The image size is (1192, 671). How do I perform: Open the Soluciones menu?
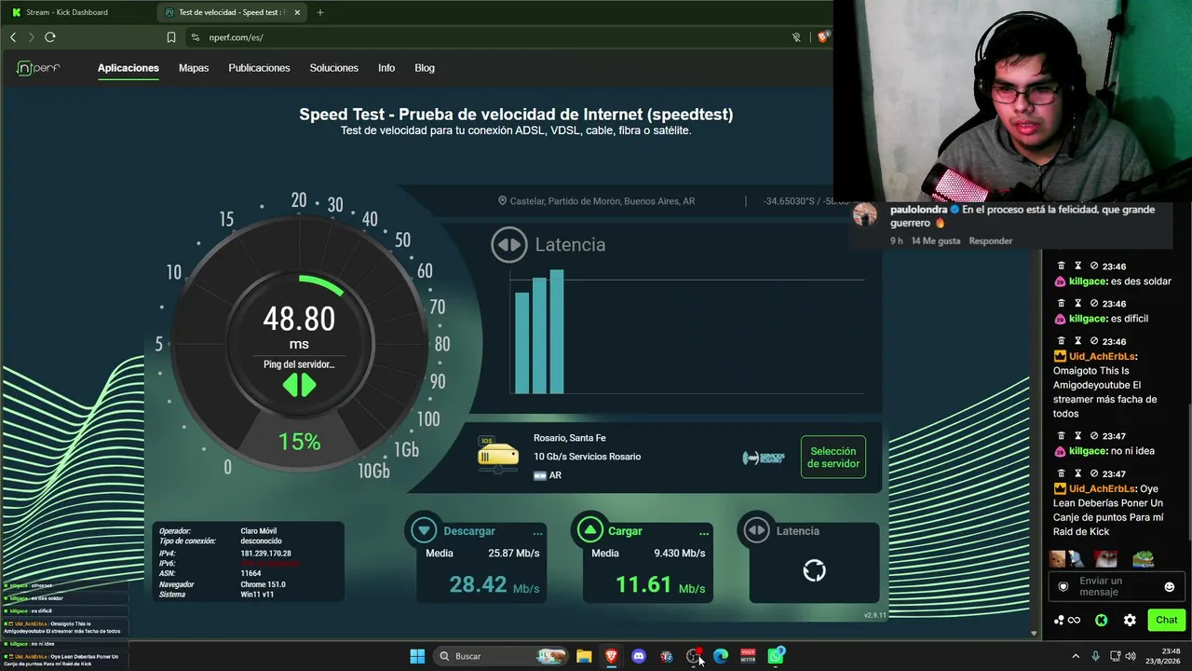click(334, 68)
